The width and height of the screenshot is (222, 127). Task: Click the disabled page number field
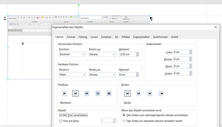click(107, 121)
